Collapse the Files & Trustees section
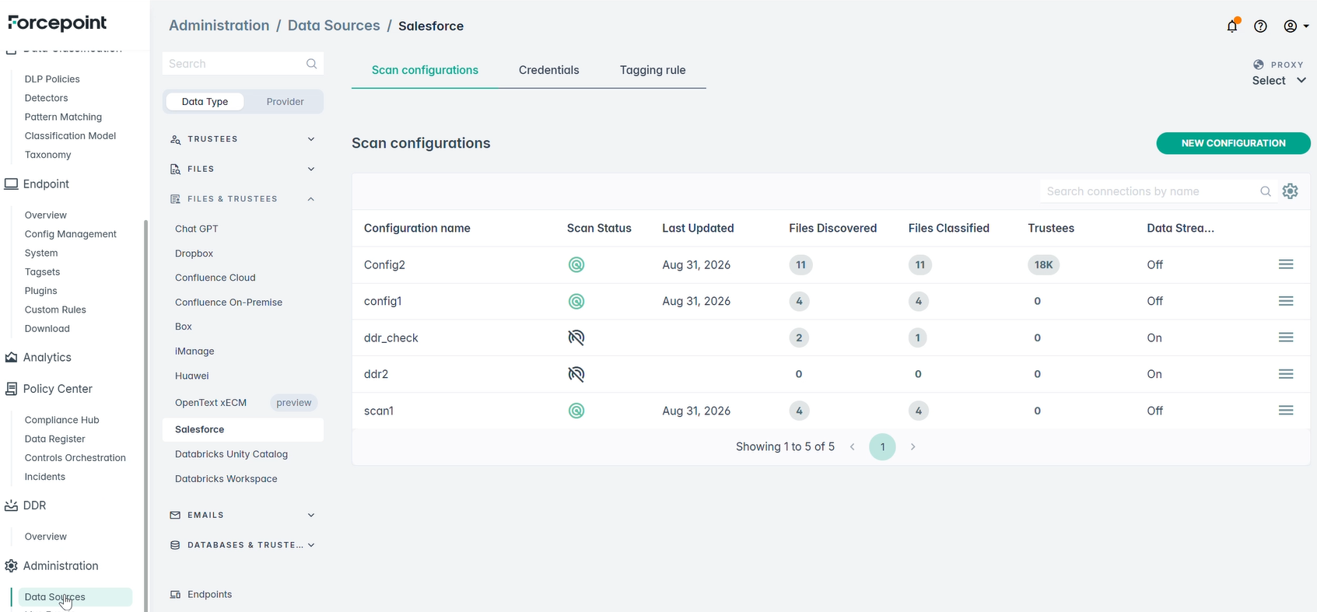Screen dimensions: 1317x612 (243, 199)
